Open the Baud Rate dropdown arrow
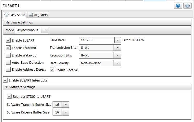This screenshot has width=194, height=122. (x=118, y=40)
